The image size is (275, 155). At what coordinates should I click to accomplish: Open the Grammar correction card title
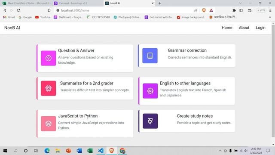[187, 50]
